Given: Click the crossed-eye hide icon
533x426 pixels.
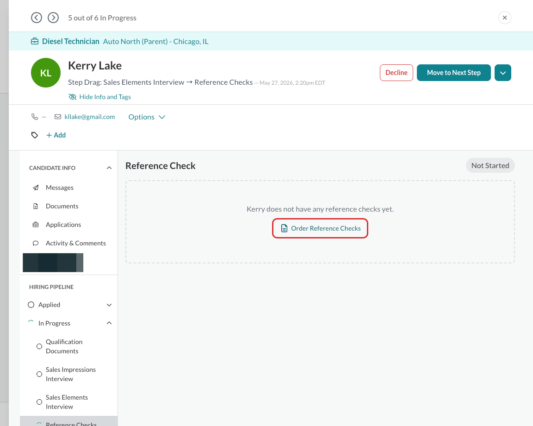Looking at the screenshot, I should 72,97.
